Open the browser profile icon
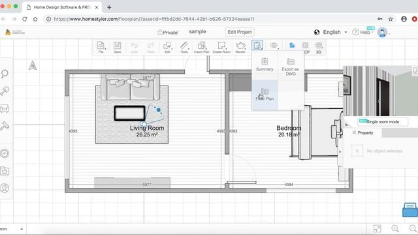 404,19
